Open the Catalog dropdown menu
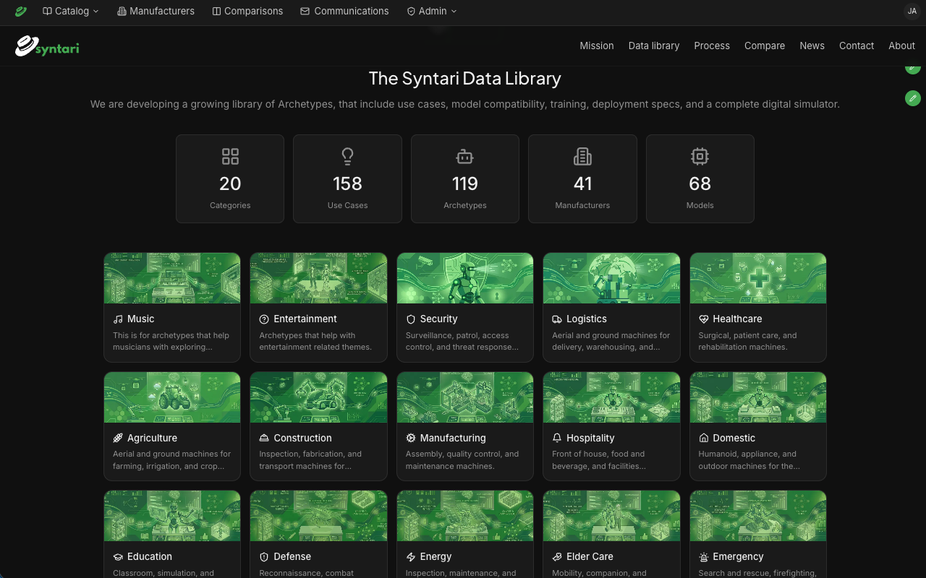This screenshot has height=578, width=926. pyautogui.click(x=71, y=11)
